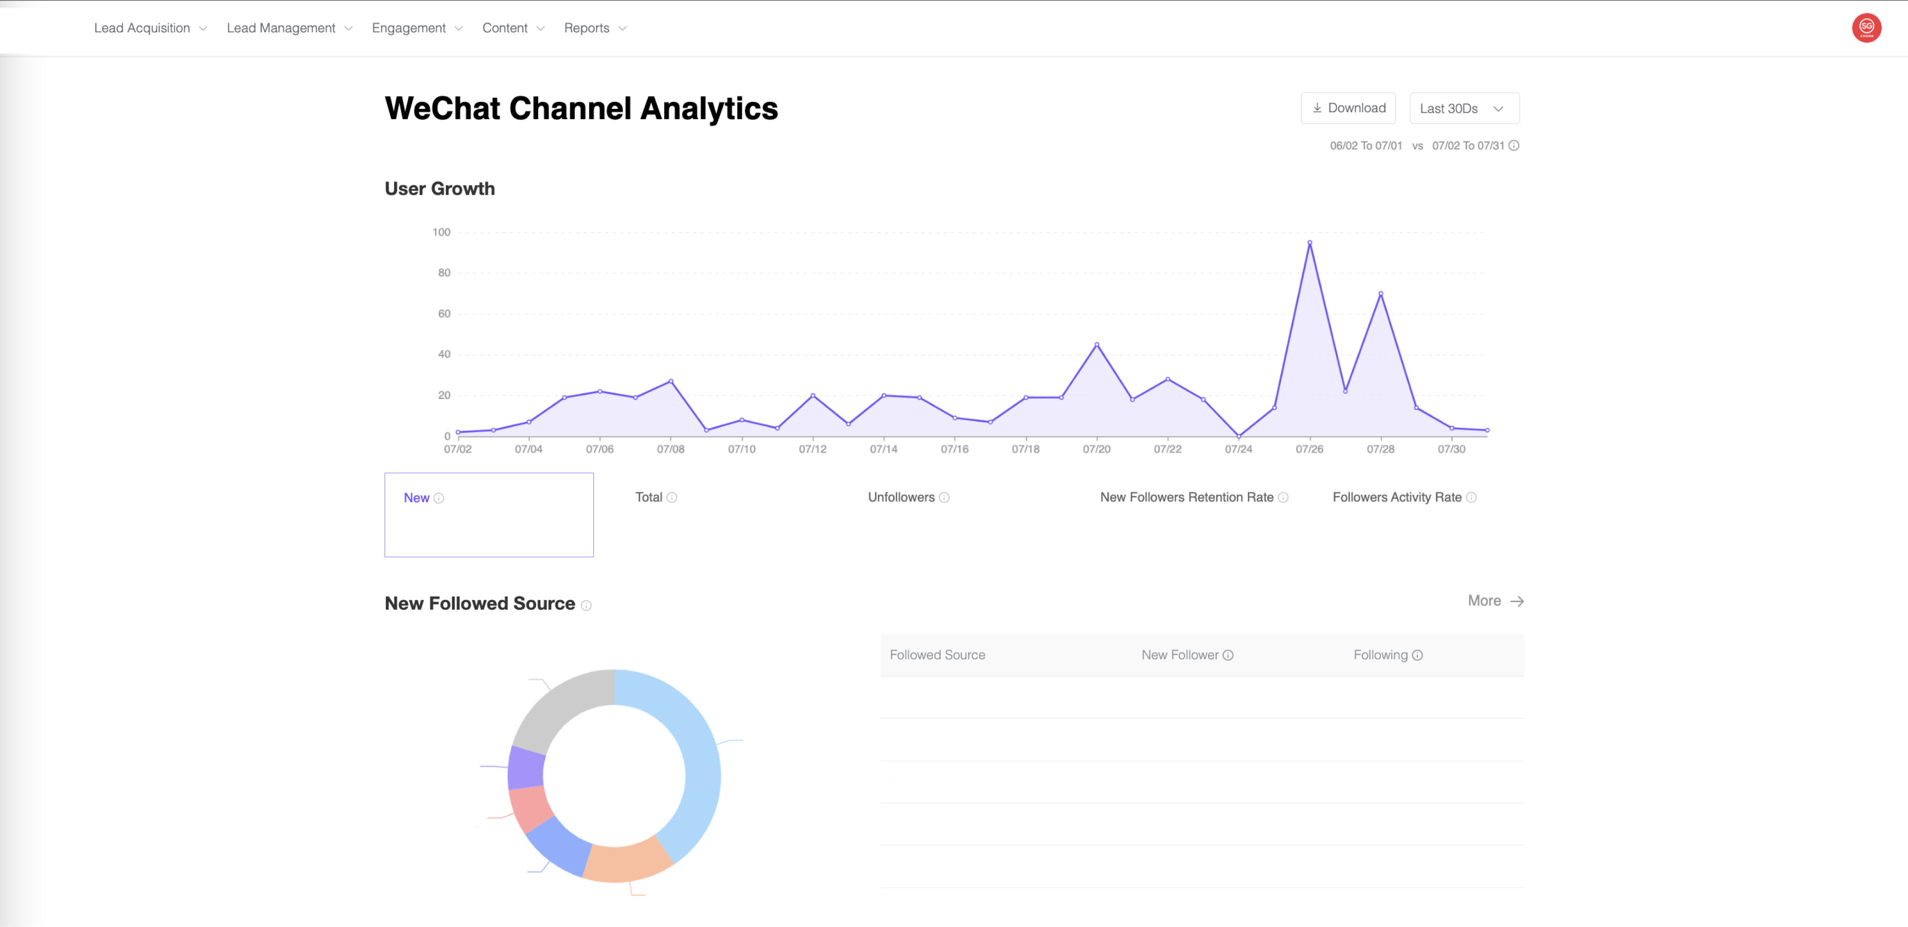
Task: Switch to the Unfollowers metric
Action: point(901,498)
